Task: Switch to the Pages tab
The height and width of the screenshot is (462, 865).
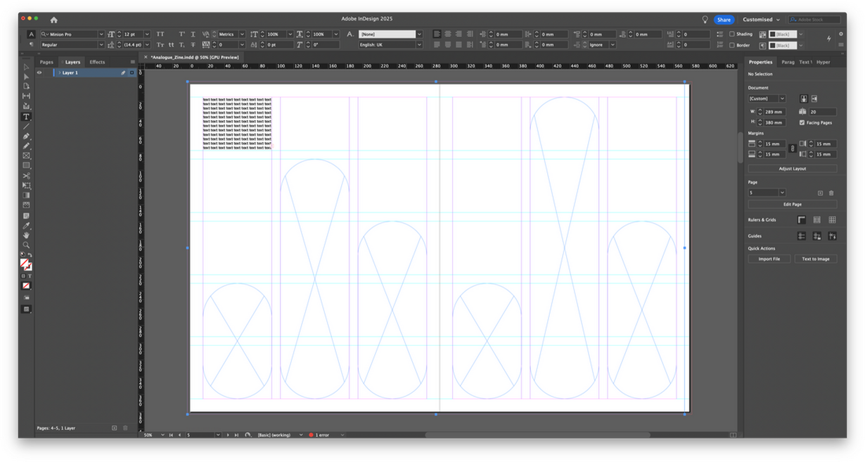Action: (x=46, y=62)
